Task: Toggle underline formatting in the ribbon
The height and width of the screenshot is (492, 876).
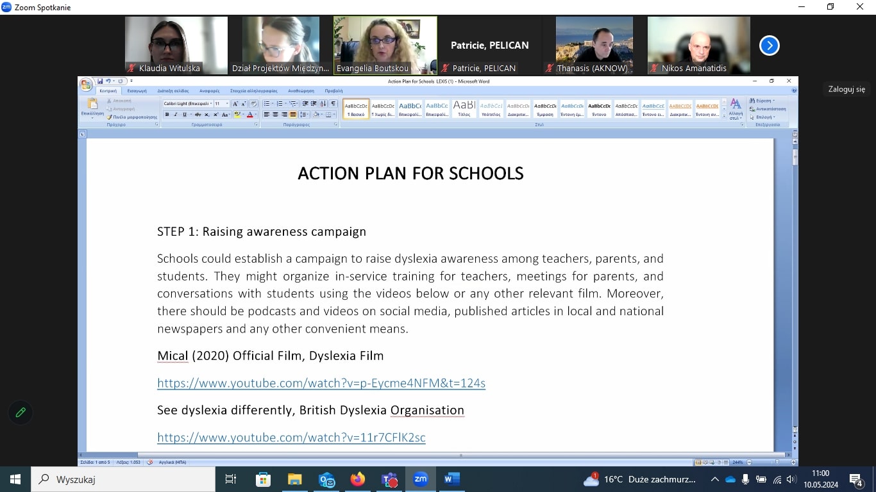Action: coord(185,115)
